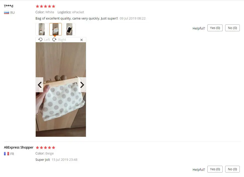The height and width of the screenshot is (177, 244).
Task: Click the enlarged polka-dot bag photo
Action: (61, 89)
